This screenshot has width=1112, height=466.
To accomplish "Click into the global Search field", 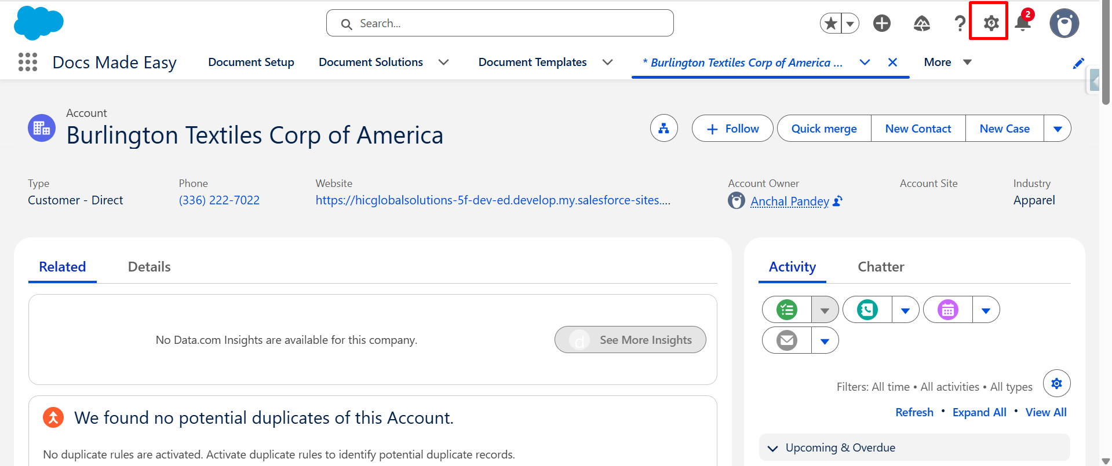I will pos(500,23).
